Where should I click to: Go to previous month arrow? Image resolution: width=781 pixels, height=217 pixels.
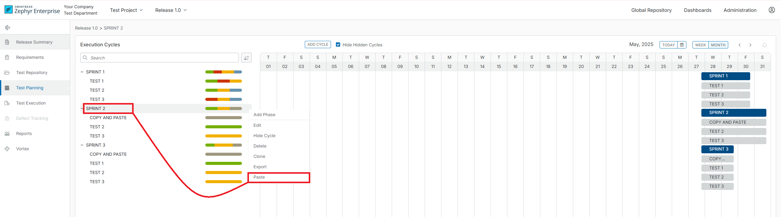tap(740, 45)
